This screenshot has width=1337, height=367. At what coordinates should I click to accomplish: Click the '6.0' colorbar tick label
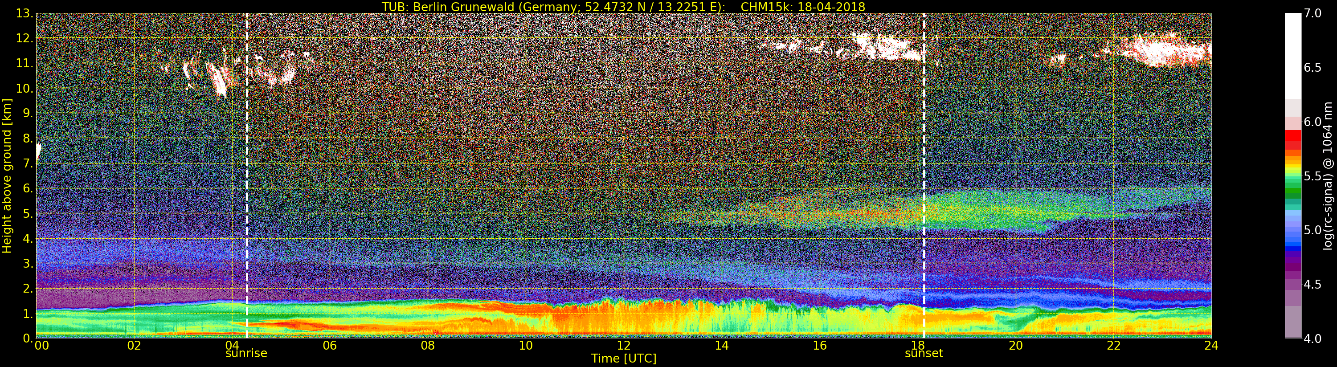coord(1312,122)
